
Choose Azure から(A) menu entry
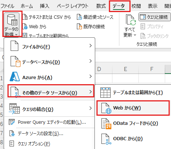49,77
